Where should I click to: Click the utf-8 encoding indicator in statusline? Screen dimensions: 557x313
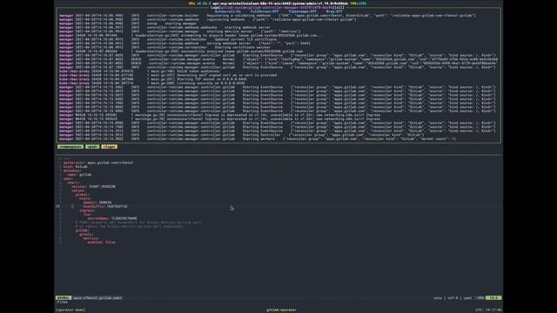pos(453,297)
